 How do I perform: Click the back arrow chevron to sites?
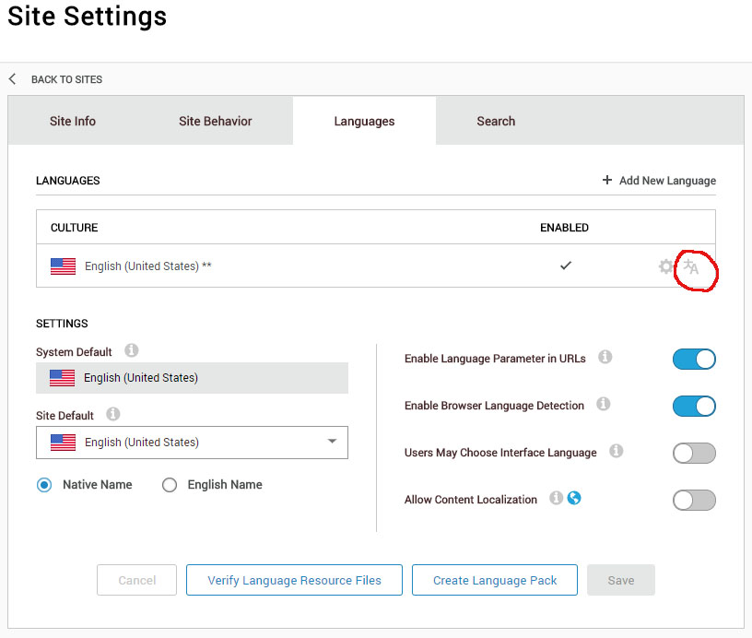(13, 79)
